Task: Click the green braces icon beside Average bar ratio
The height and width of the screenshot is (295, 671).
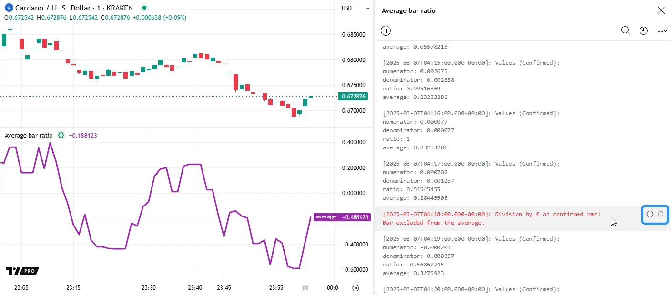Action: coord(61,135)
